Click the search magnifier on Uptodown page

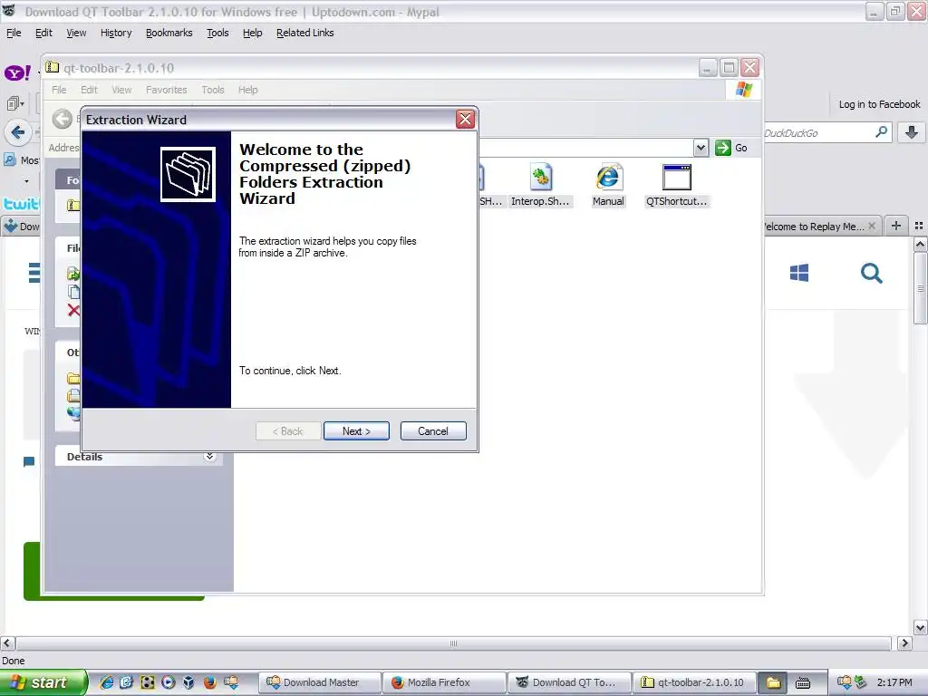[x=871, y=273]
